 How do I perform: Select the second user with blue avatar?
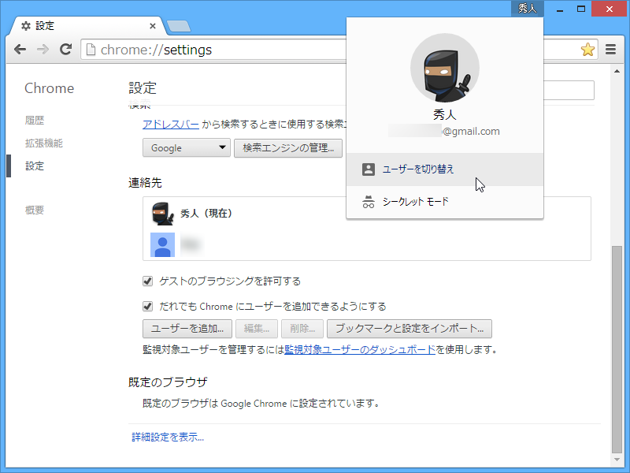coord(367,244)
